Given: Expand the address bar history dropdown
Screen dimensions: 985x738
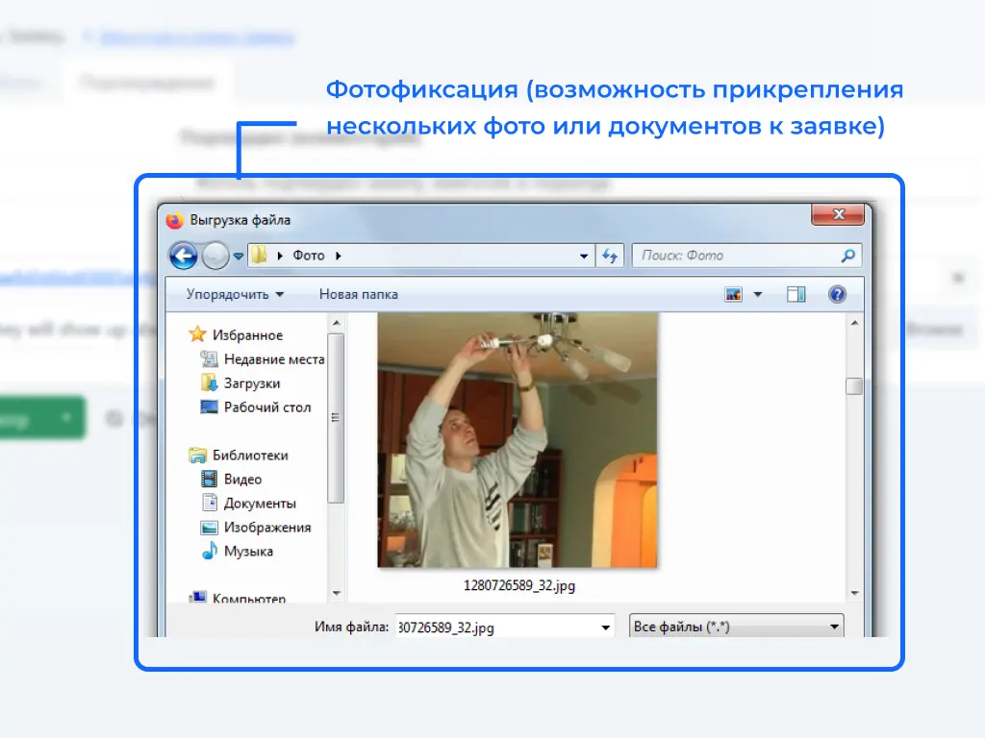Looking at the screenshot, I should click(x=584, y=257).
